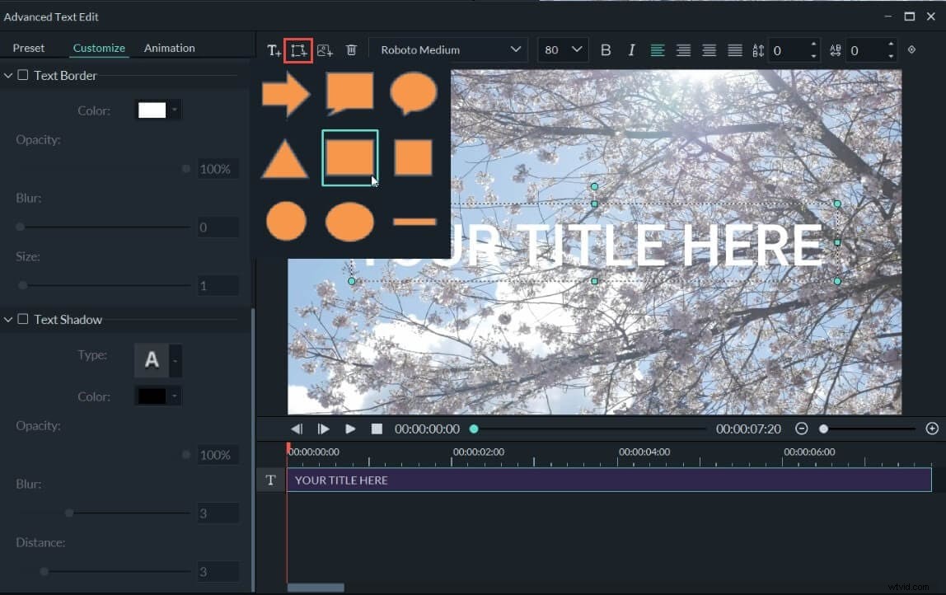946x595 pixels.
Task: Open the font size 80 dropdown
Action: tap(562, 49)
